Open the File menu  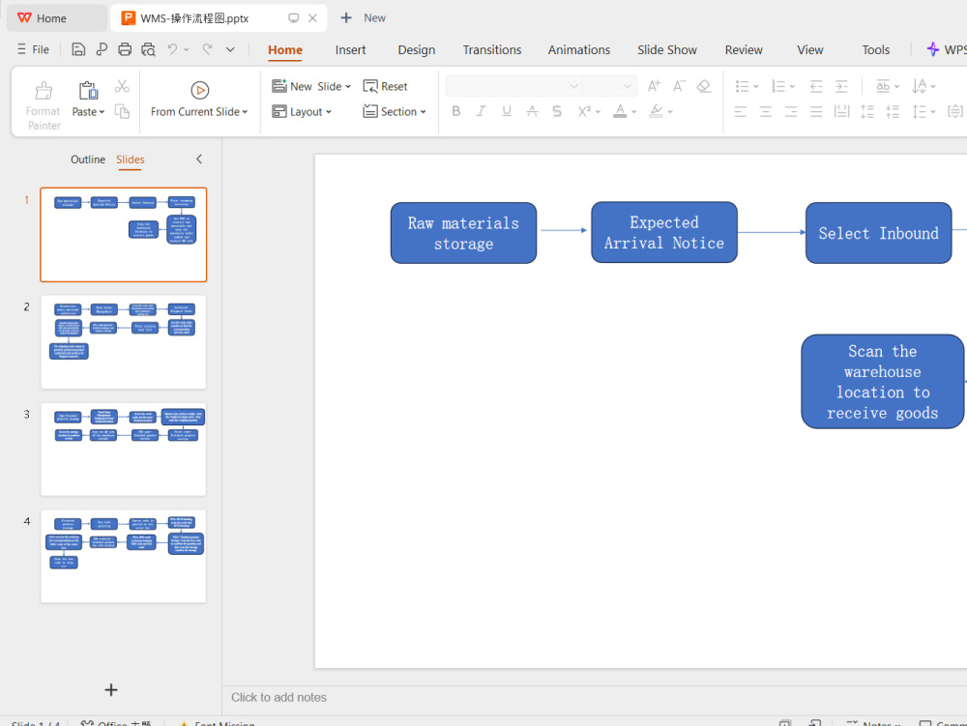33,49
